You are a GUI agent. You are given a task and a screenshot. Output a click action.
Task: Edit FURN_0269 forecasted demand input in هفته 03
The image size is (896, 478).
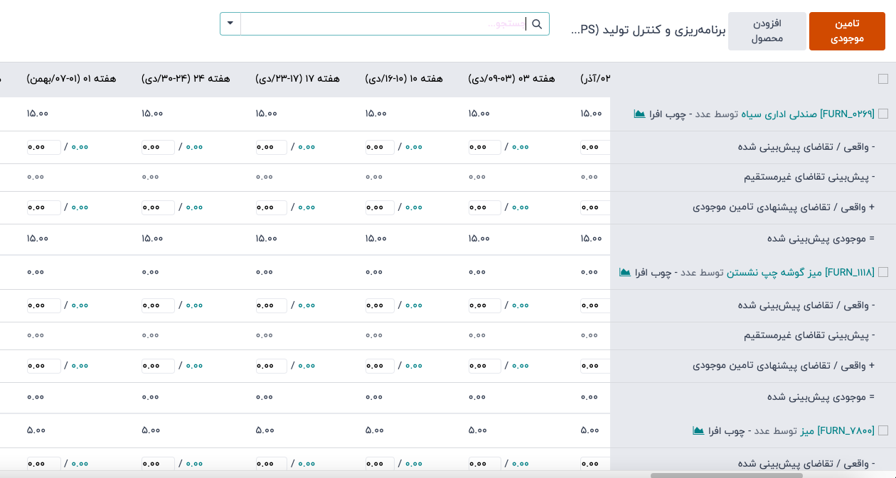pos(484,147)
